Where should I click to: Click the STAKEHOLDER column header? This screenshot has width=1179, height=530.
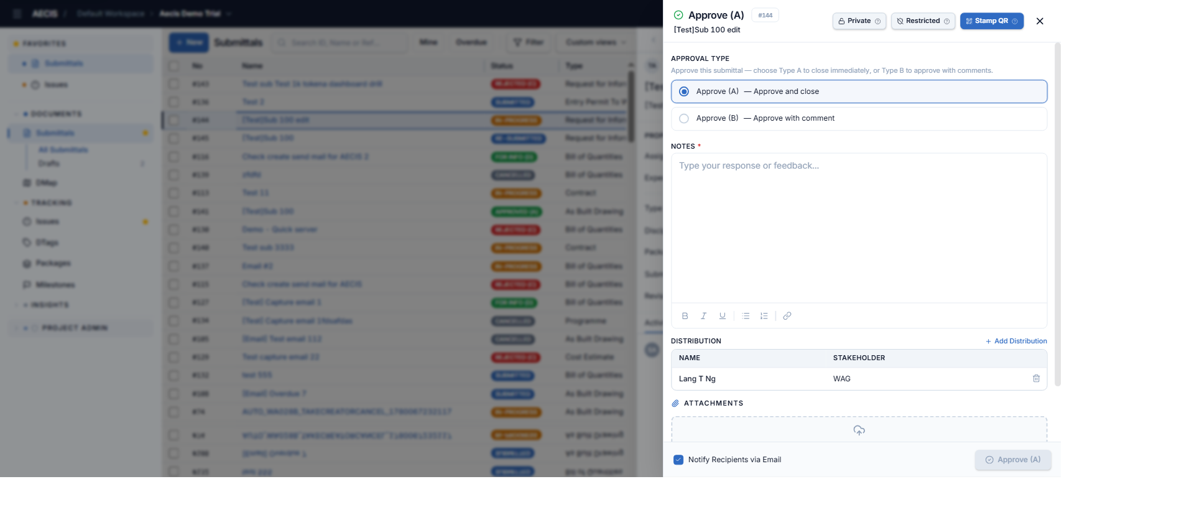click(x=859, y=358)
